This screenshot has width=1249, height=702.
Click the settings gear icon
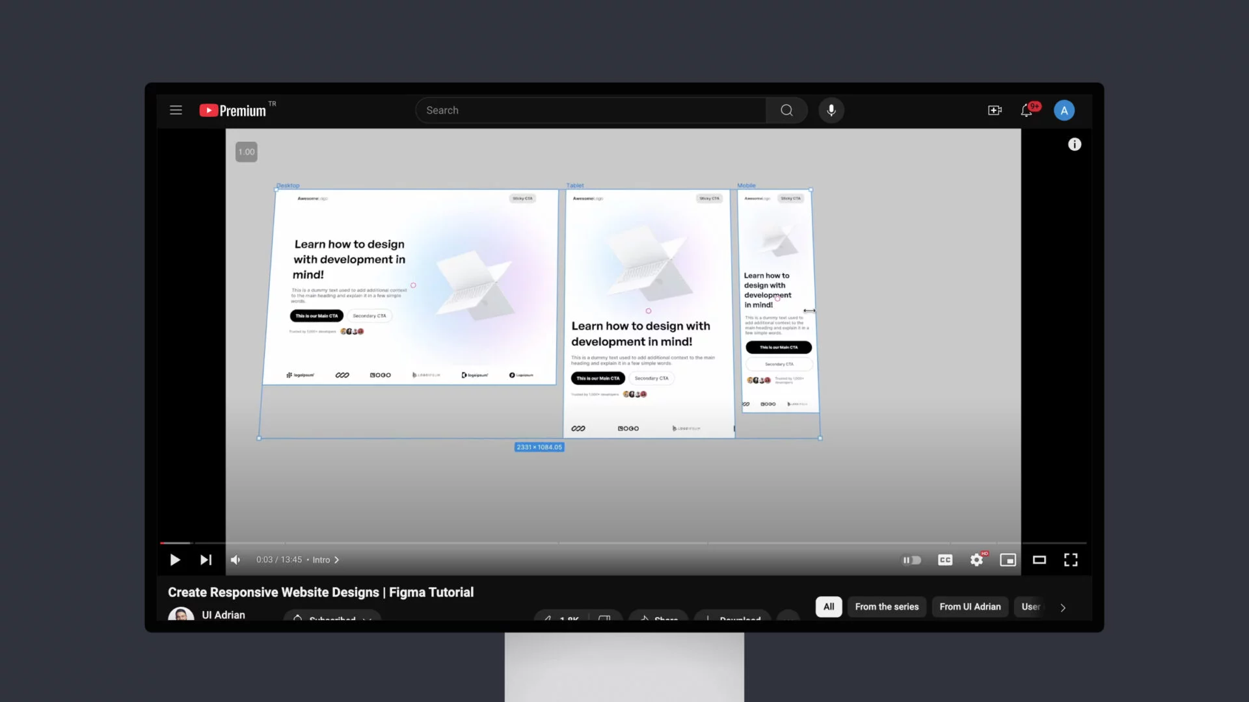coord(976,560)
